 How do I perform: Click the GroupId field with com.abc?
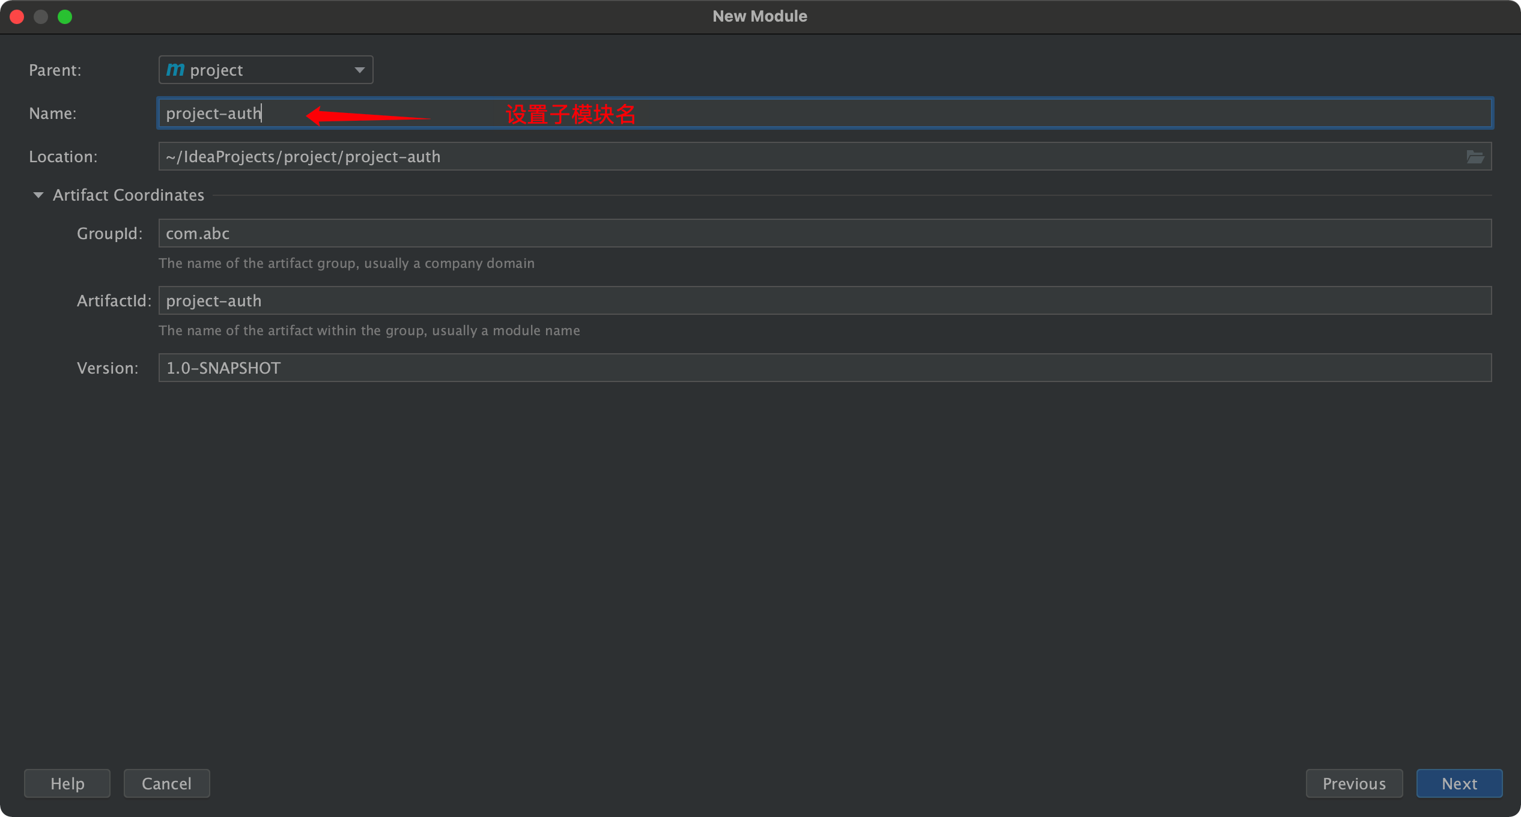click(x=824, y=233)
